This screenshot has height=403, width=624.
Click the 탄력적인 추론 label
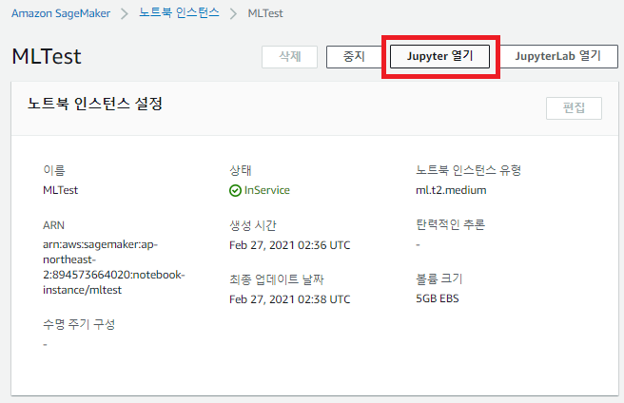(451, 224)
